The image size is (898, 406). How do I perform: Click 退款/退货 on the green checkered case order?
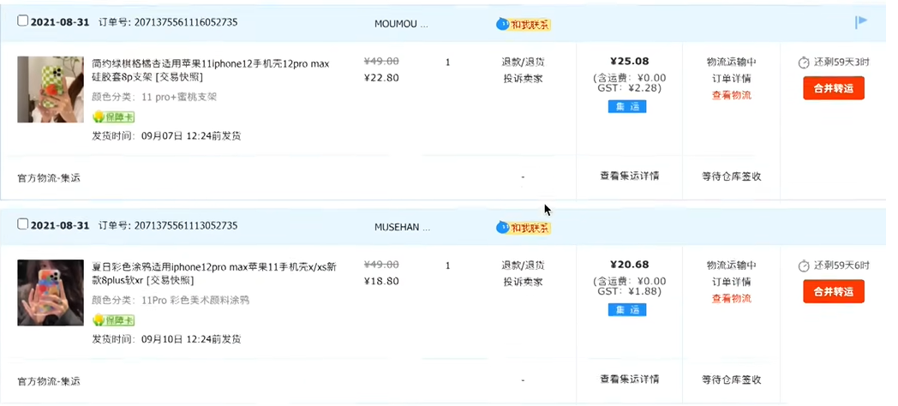pos(523,63)
